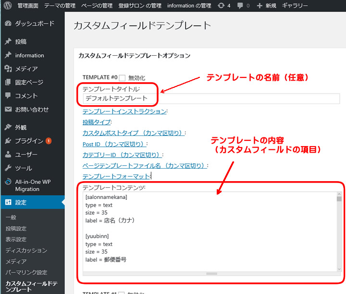Open ギャラリー in admin bar

(x=295, y=5)
